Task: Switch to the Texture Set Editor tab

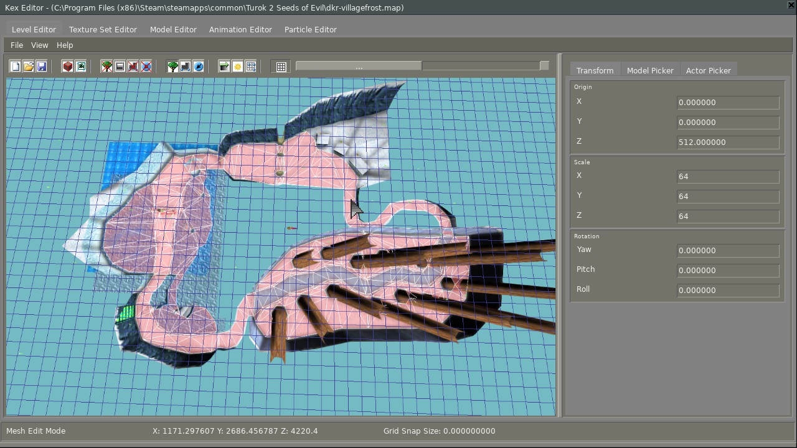Action: pyautogui.click(x=103, y=29)
